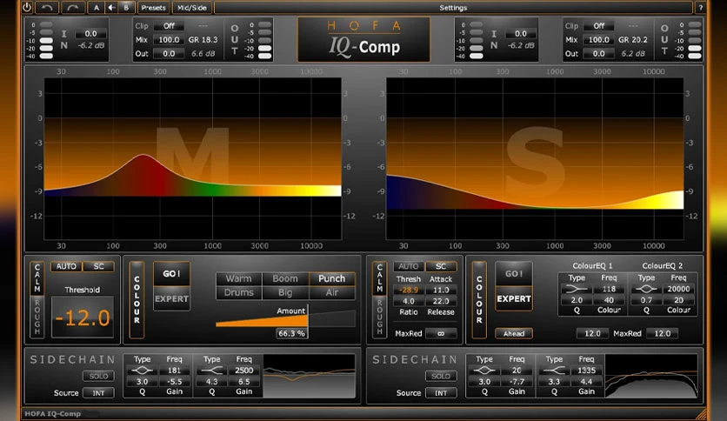Choose the Air colour preset

pos(331,292)
